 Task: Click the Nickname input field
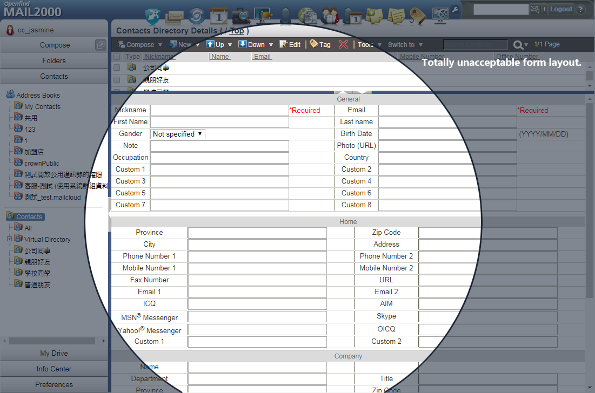tap(219, 110)
